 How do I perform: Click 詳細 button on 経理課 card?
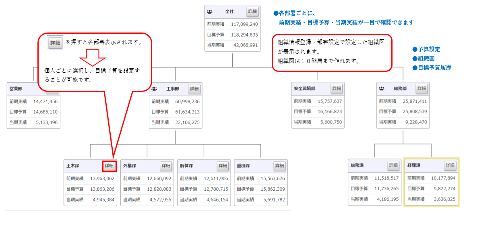click(450, 166)
